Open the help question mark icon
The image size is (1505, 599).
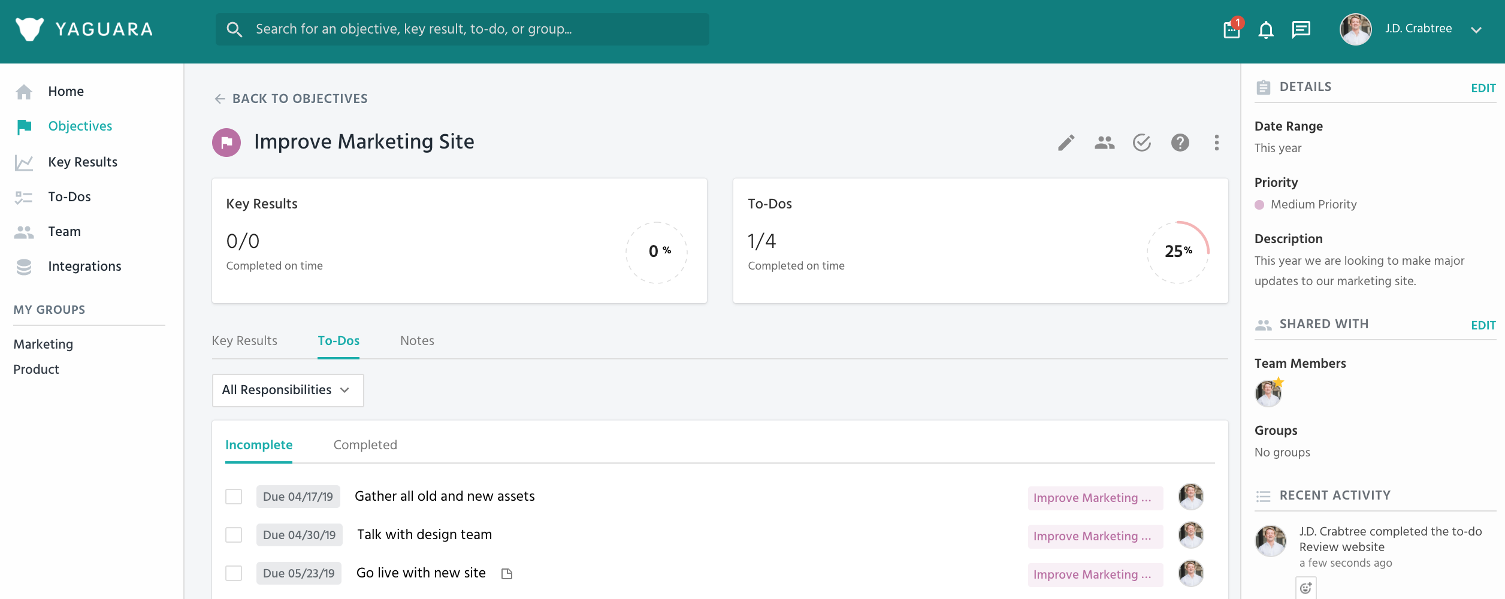tap(1180, 143)
